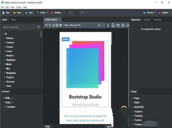Select the desktop monitor viewport
This screenshot has height=128, width=172.
point(128,25)
